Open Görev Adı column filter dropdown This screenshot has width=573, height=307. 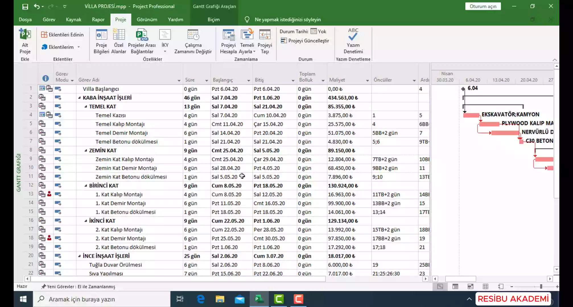pyautogui.click(x=179, y=80)
